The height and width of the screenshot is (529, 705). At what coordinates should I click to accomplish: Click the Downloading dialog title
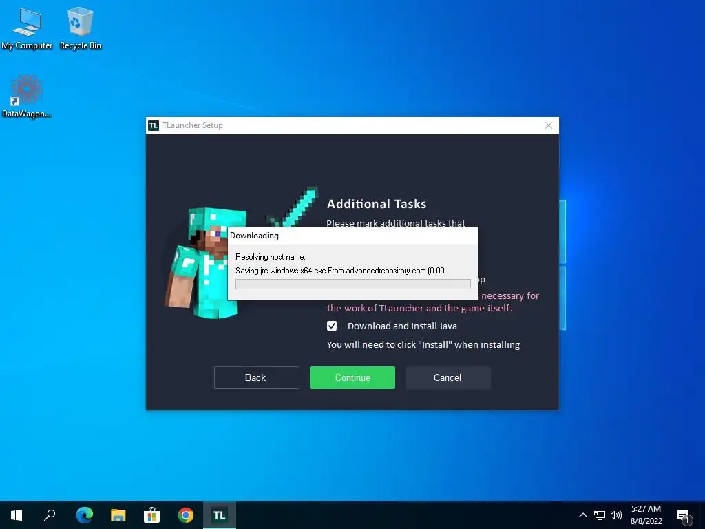tap(254, 236)
